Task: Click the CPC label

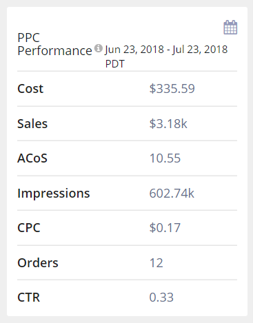Action: [29, 228]
